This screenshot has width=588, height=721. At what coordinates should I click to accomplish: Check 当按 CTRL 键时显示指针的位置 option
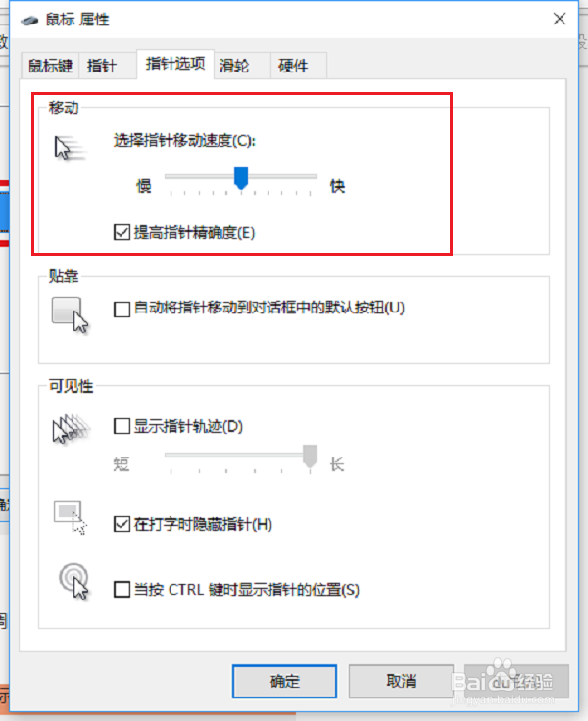pyautogui.click(x=122, y=589)
